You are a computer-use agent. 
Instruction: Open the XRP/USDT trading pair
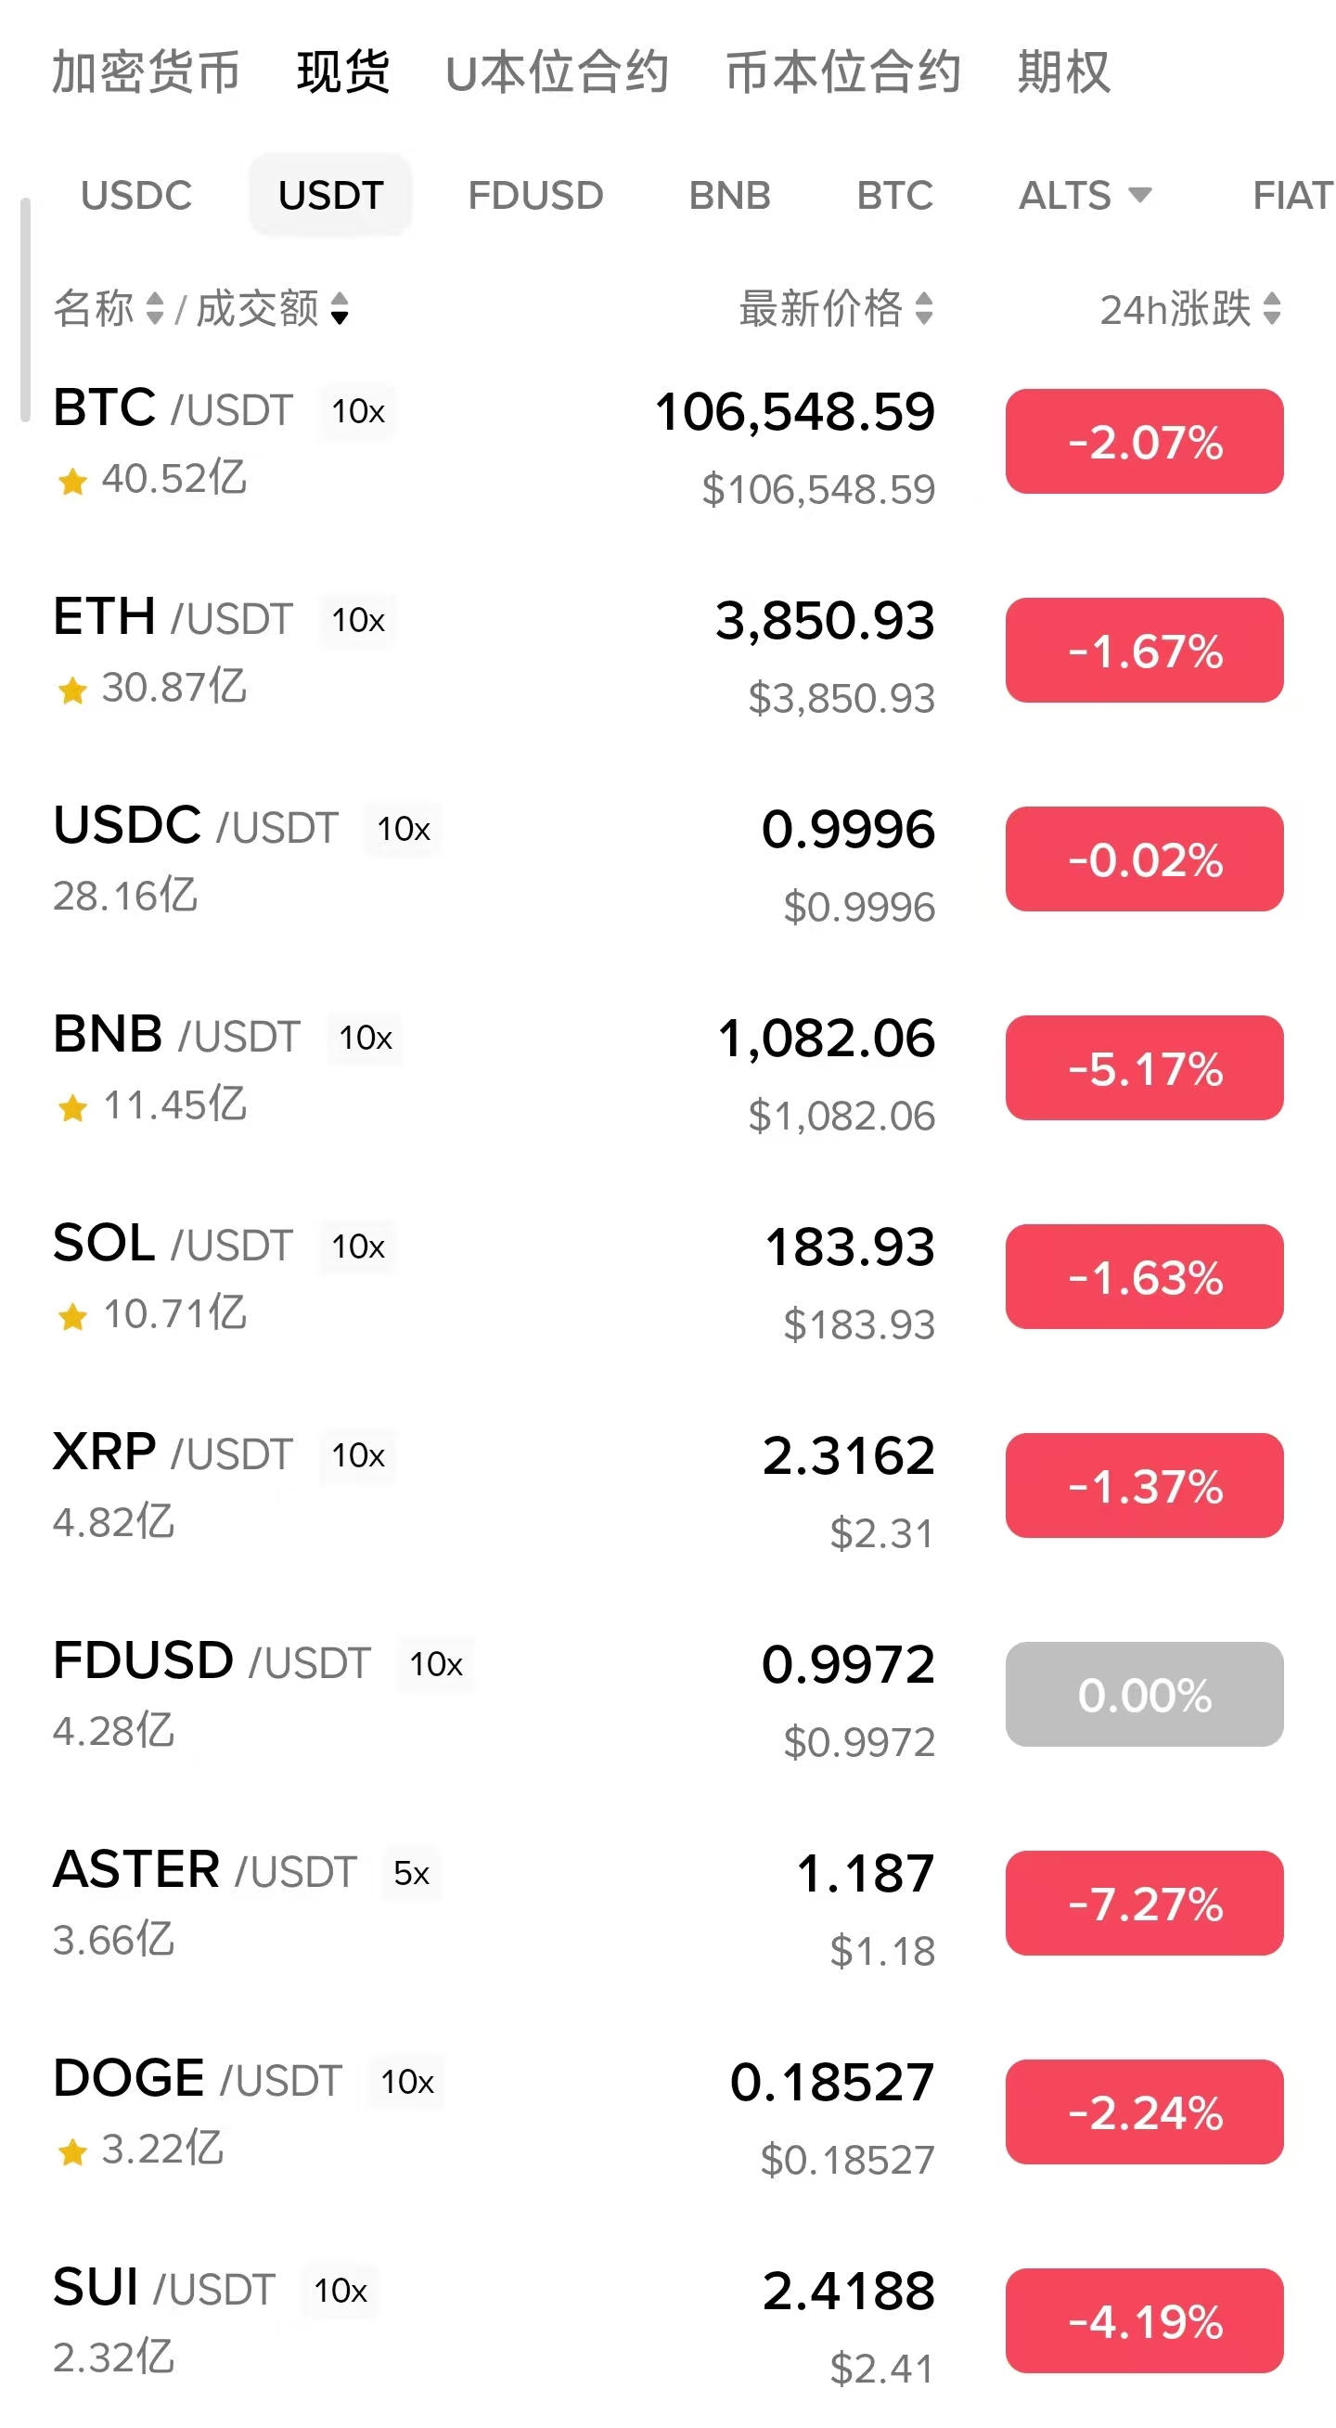tap(173, 1453)
